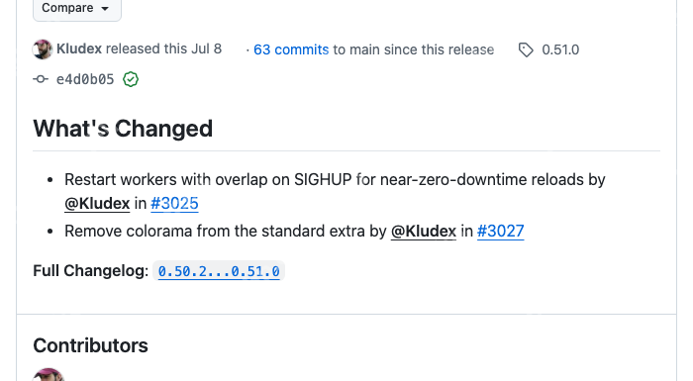
Task: Open 63 commits to main link
Action: pyautogui.click(x=291, y=49)
